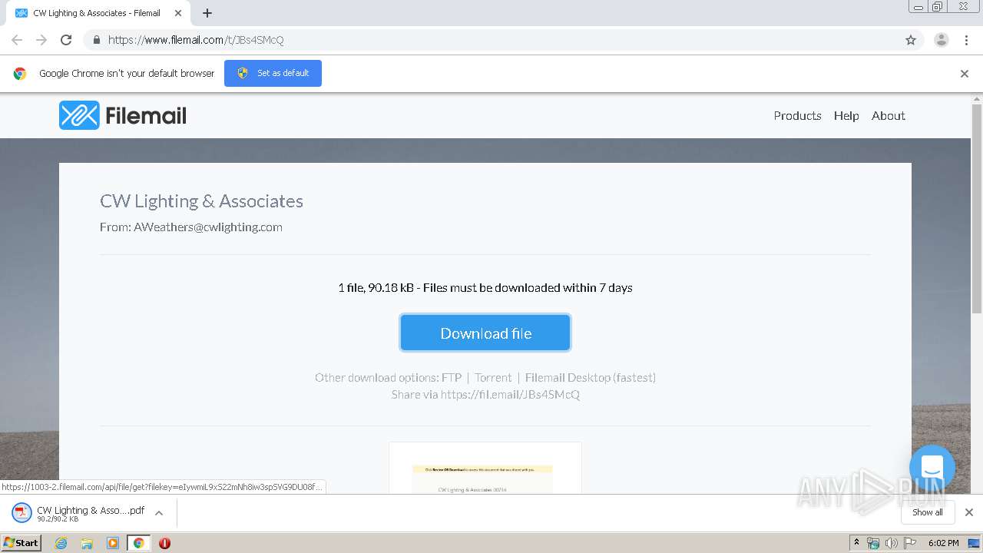Open downloaded CW Lighting & Asso....pdf file
983x553 pixels.
[x=91, y=513]
